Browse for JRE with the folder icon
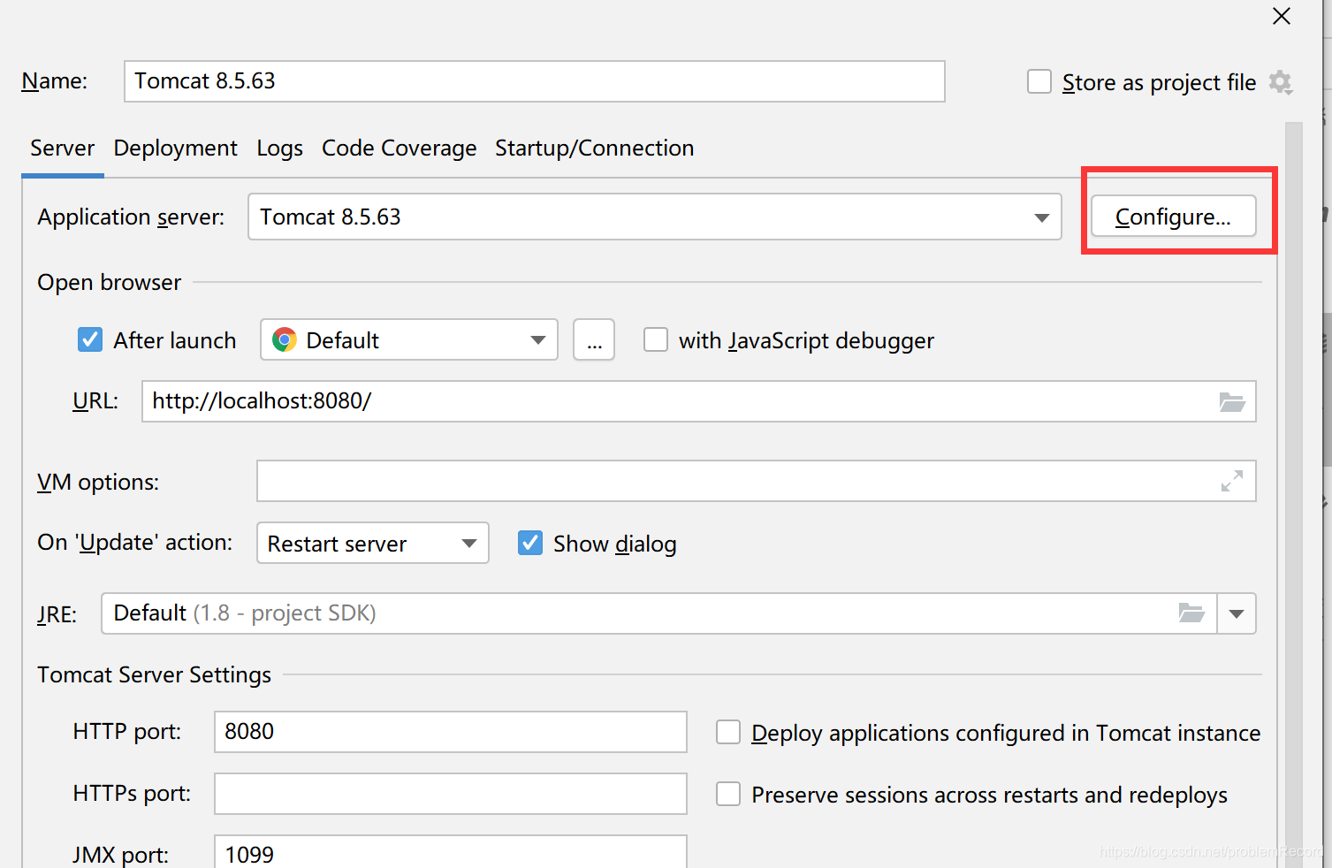This screenshot has width=1332, height=868. coord(1191,613)
